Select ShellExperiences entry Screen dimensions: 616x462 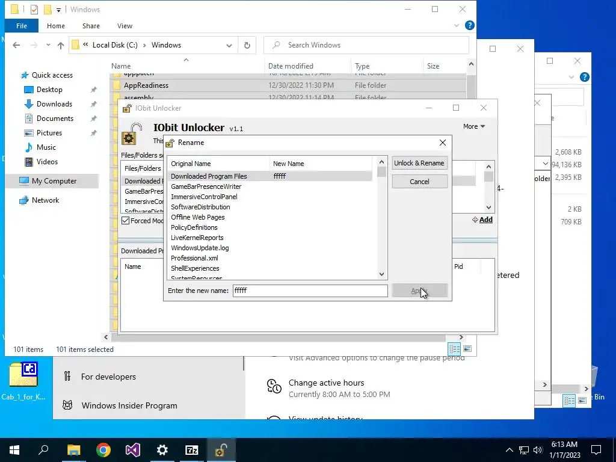pyautogui.click(x=195, y=268)
